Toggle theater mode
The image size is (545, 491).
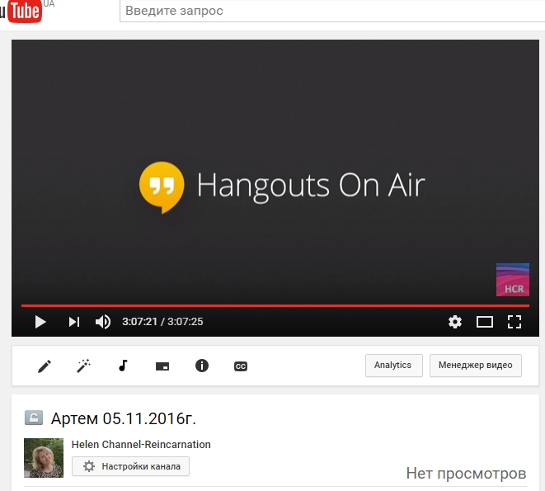[485, 322]
